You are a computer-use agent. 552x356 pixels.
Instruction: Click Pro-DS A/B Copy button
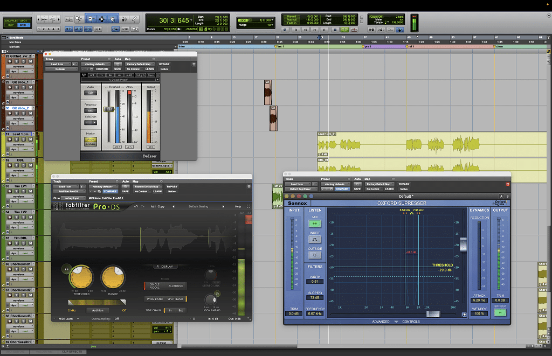(161, 206)
